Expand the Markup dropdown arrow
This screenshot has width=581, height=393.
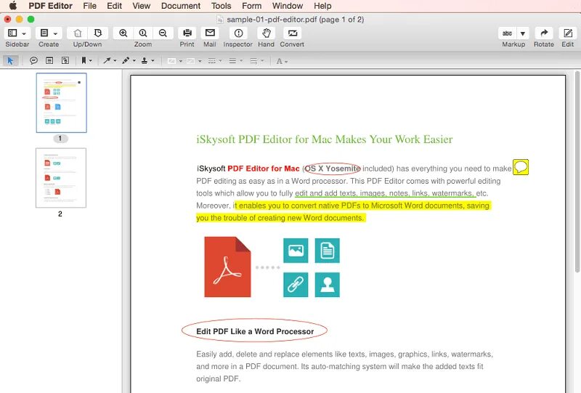pos(523,33)
